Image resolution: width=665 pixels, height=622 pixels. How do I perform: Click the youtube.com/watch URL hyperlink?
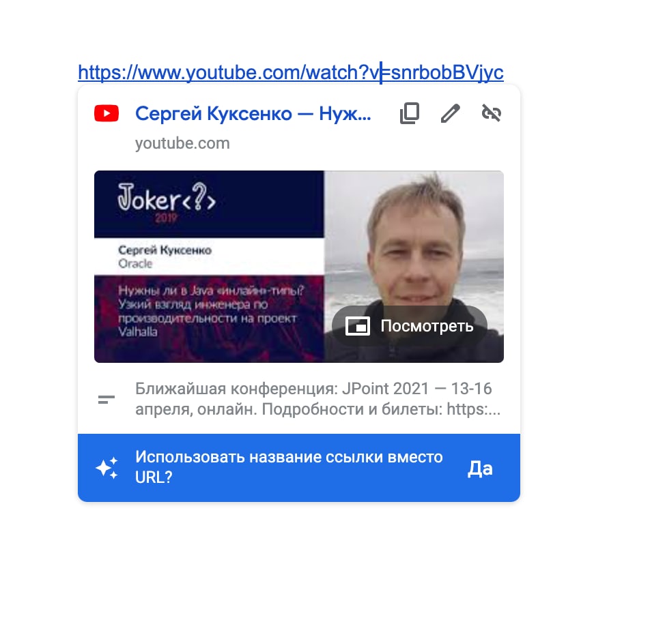pyautogui.click(x=291, y=72)
